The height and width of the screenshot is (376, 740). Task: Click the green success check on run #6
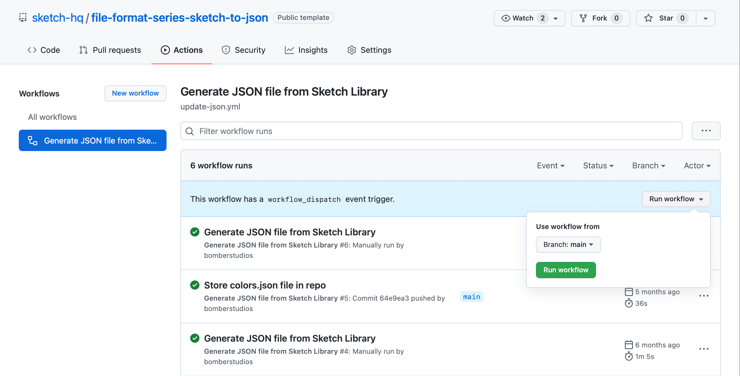tap(195, 232)
